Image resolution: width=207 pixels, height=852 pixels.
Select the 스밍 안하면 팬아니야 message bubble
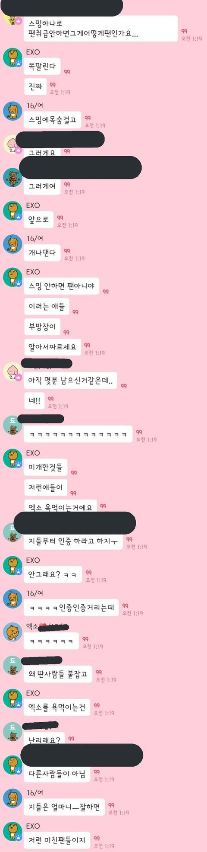61,286
